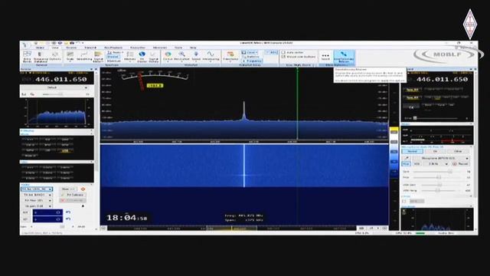Open the third Monitor dropdown
Image resolution: width=490 pixels, height=276 pixels.
[38, 201]
